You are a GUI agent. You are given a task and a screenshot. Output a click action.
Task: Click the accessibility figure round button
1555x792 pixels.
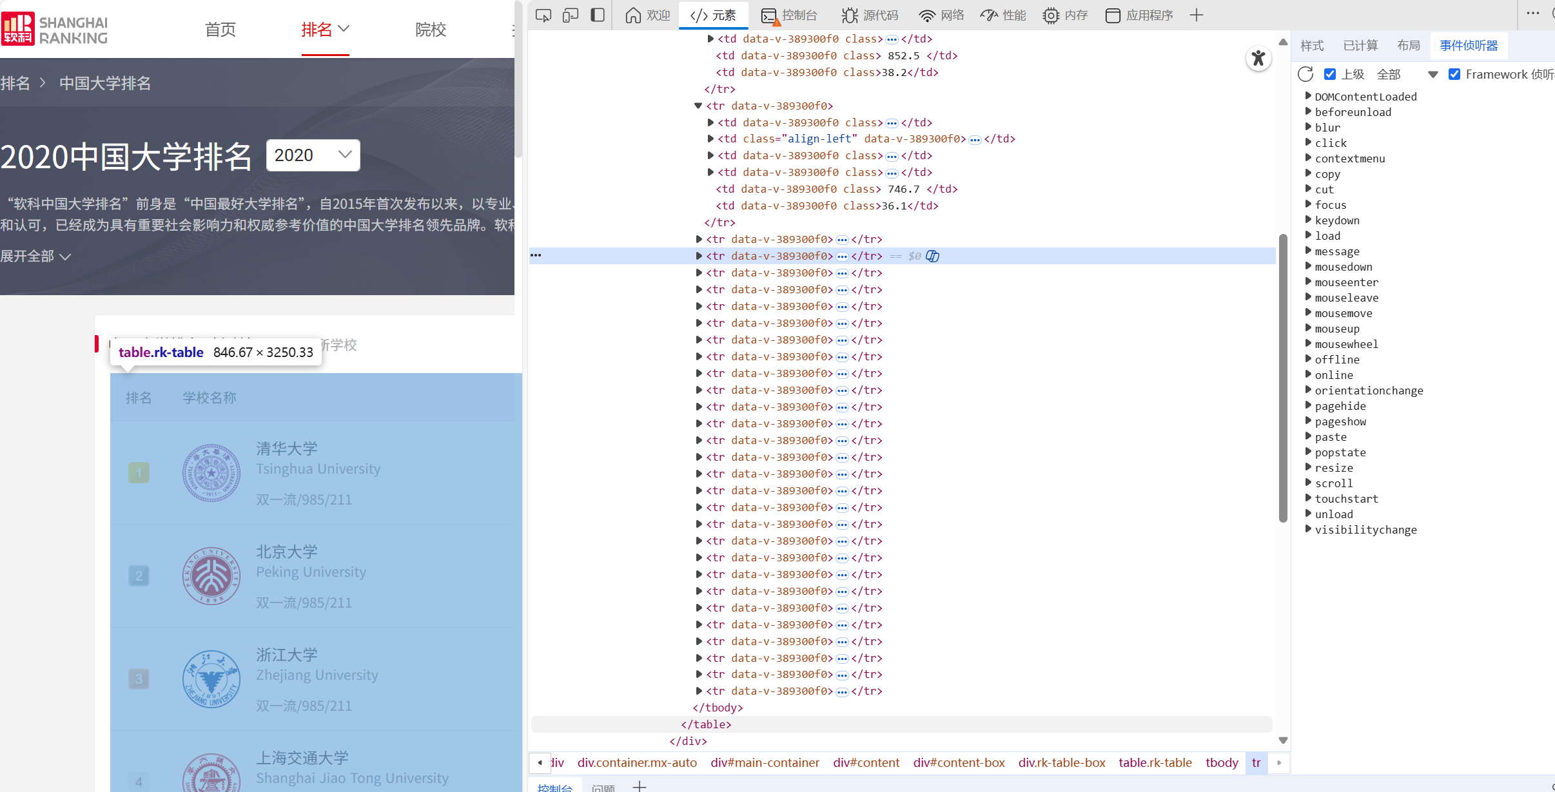click(1258, 59)
